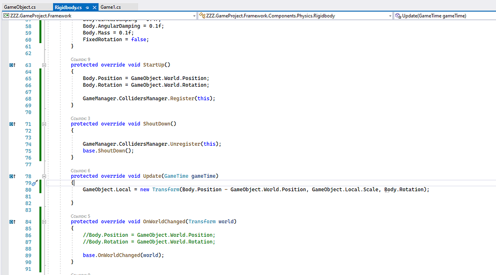The width and height of the screenshot is (496, 275).
Task: Click the references CodeLens above OnWorldChanged
Action: pyautogui.click(x=80, y=216)
